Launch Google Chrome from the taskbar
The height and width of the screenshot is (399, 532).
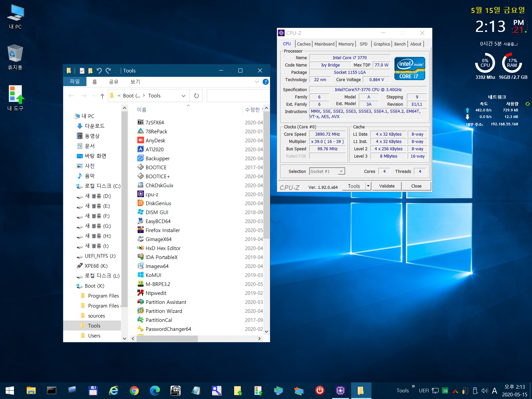click(134, 390)
